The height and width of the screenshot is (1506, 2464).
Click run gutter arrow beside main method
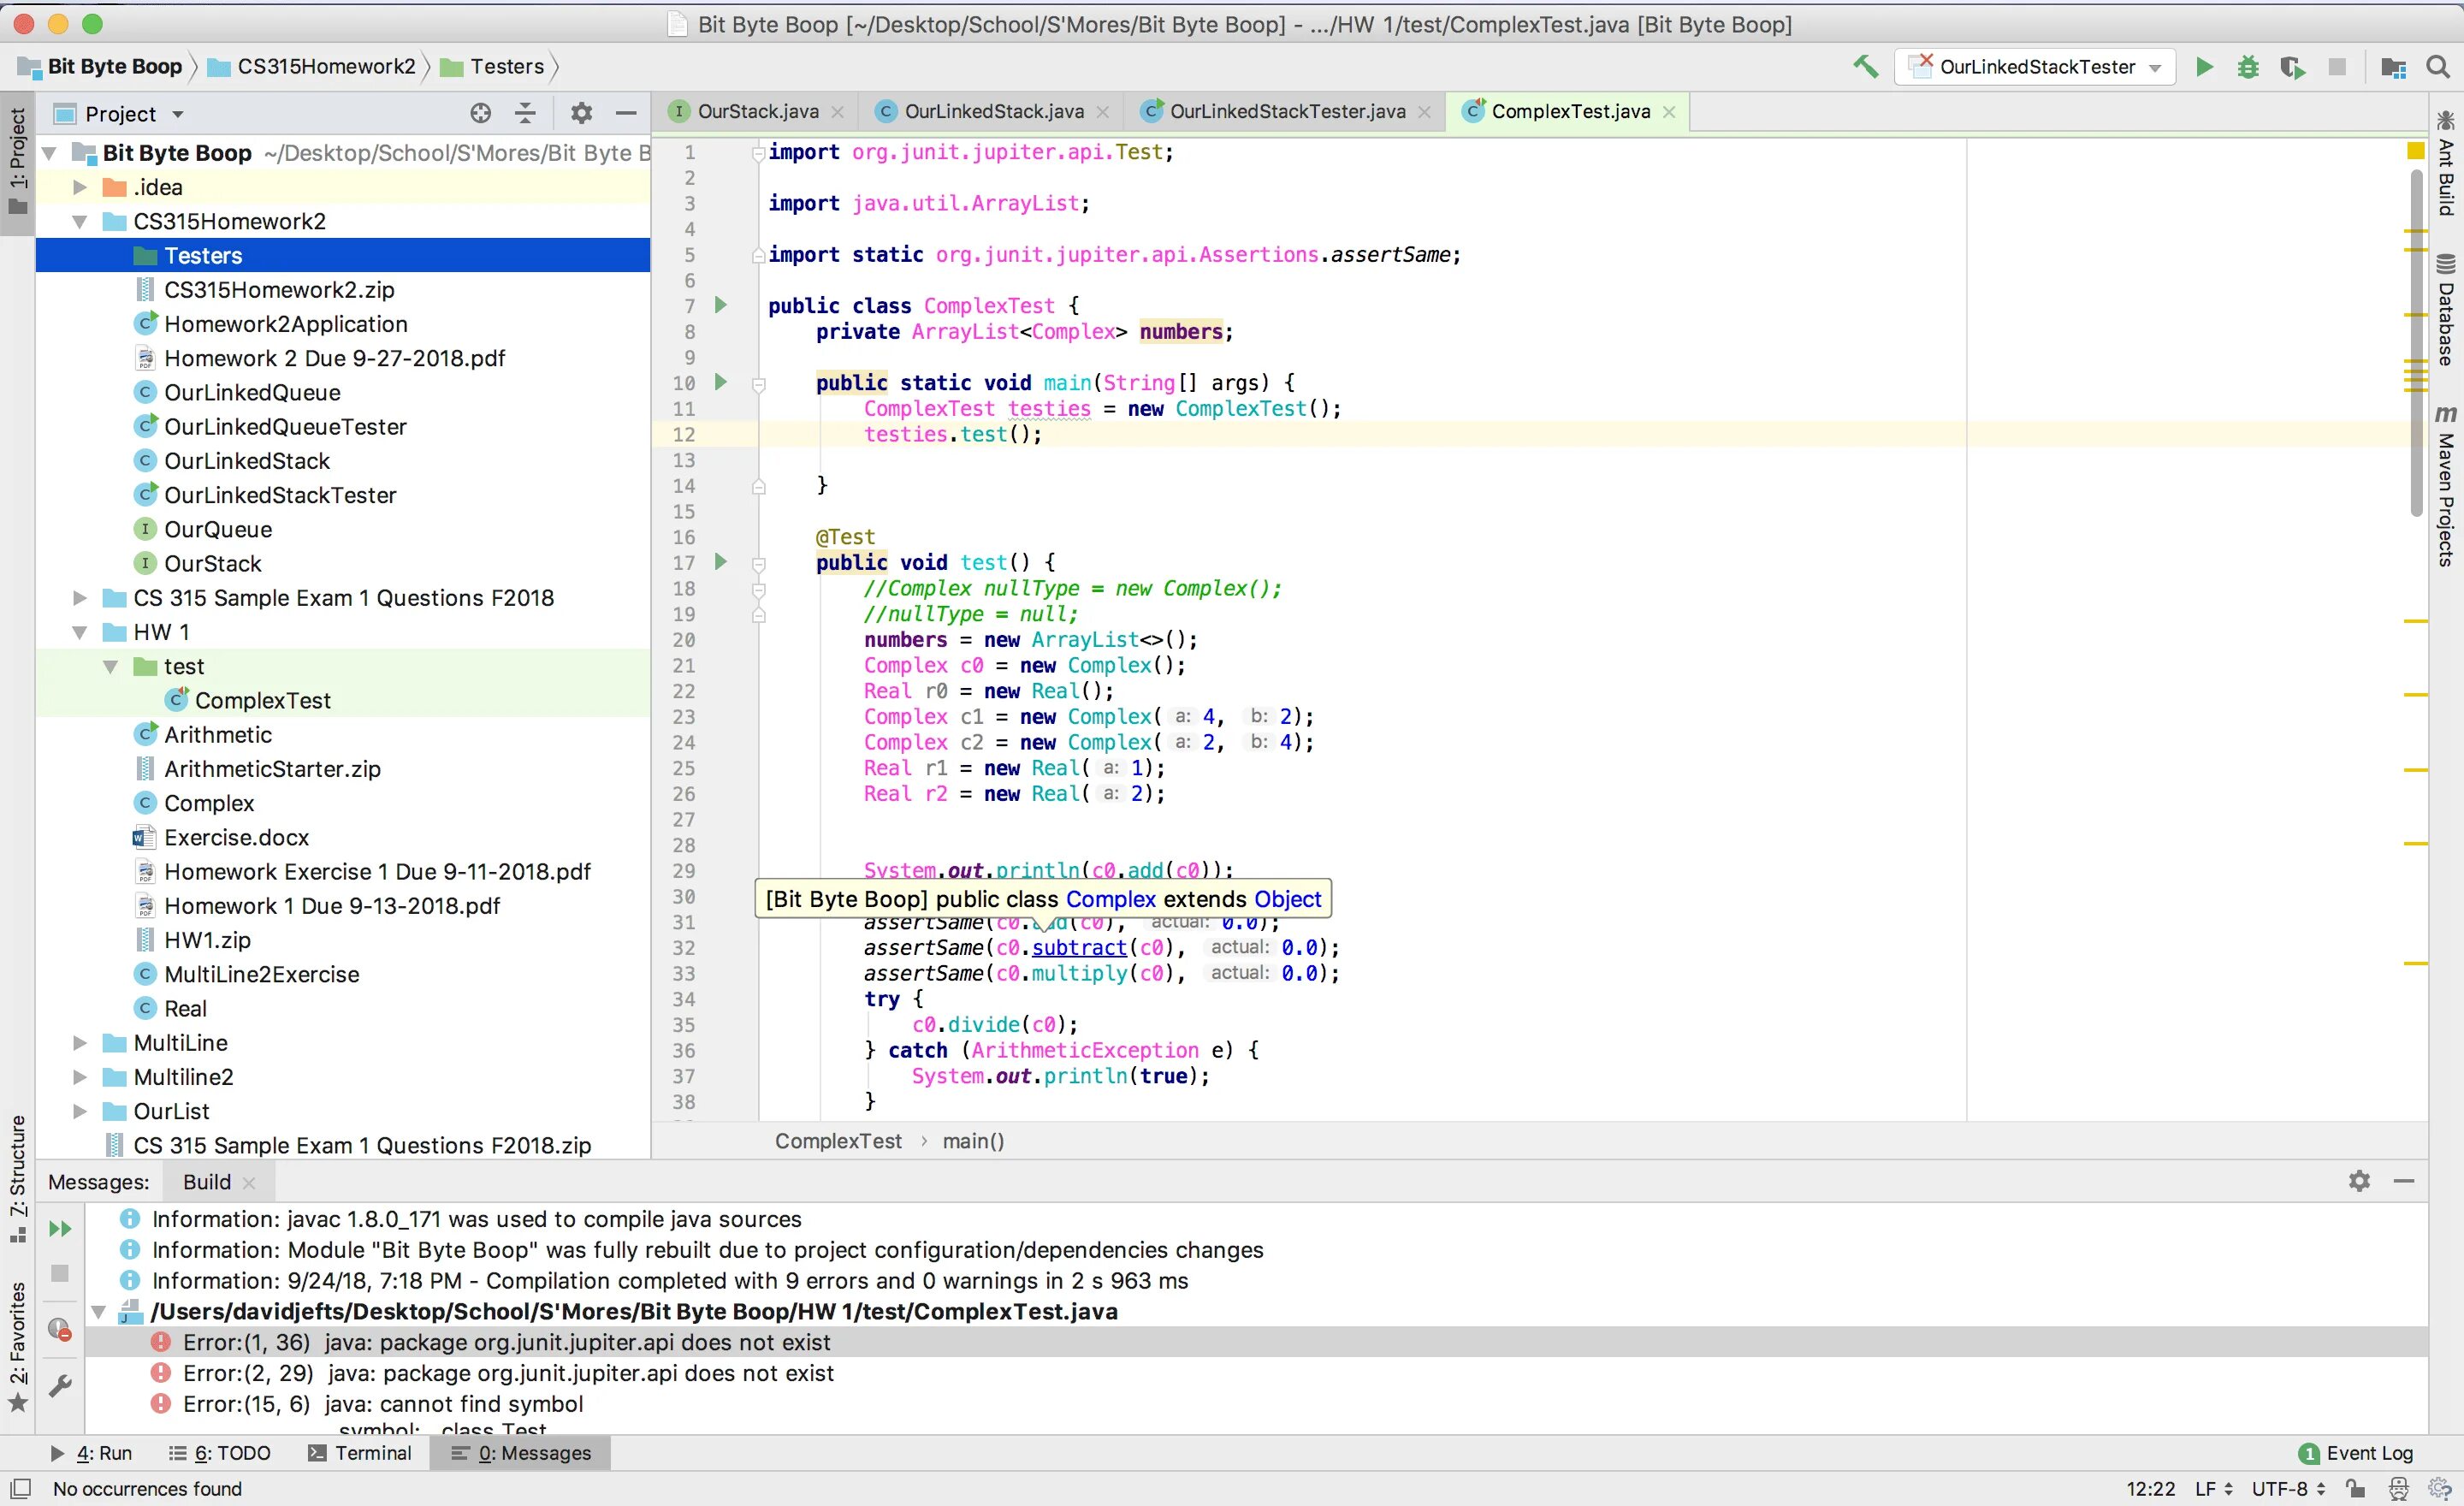pyautogui.click(x=720, y=382)
